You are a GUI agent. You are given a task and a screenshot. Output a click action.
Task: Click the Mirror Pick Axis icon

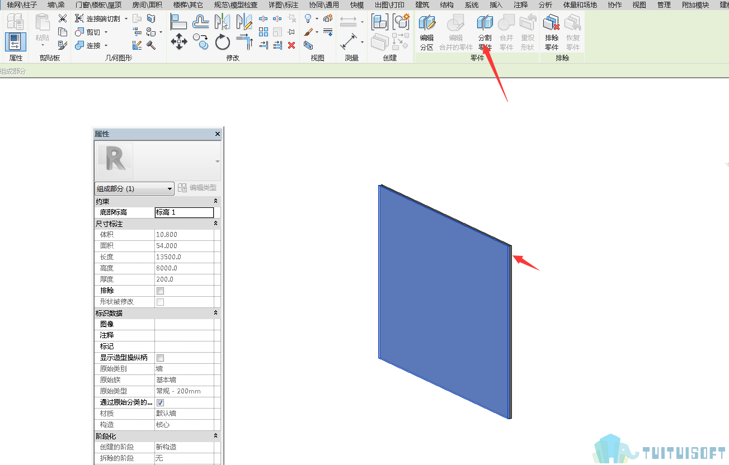[223, 21]
